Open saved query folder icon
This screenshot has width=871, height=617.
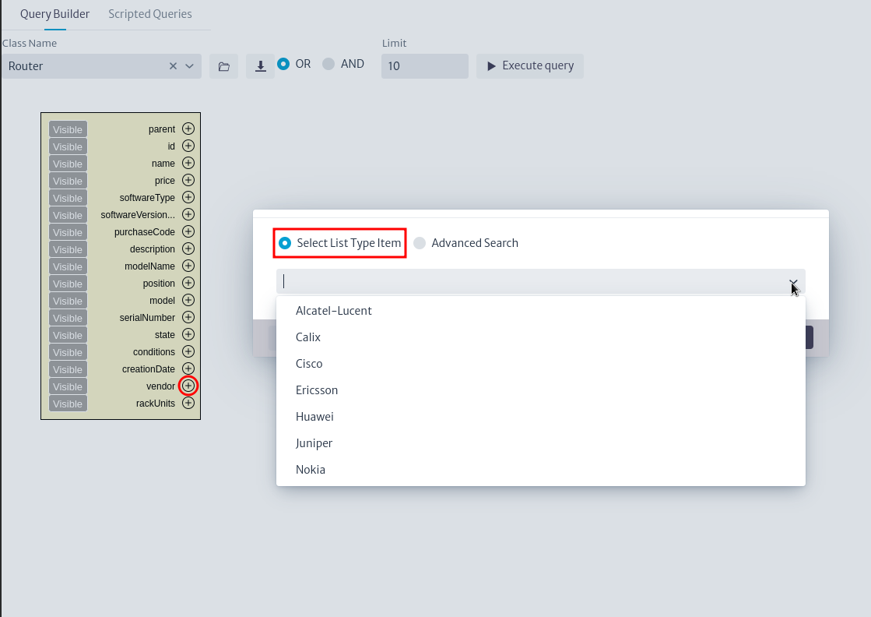[223, 66]
